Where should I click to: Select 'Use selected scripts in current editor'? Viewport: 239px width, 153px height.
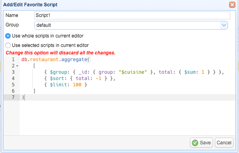[x=8, y=45]
